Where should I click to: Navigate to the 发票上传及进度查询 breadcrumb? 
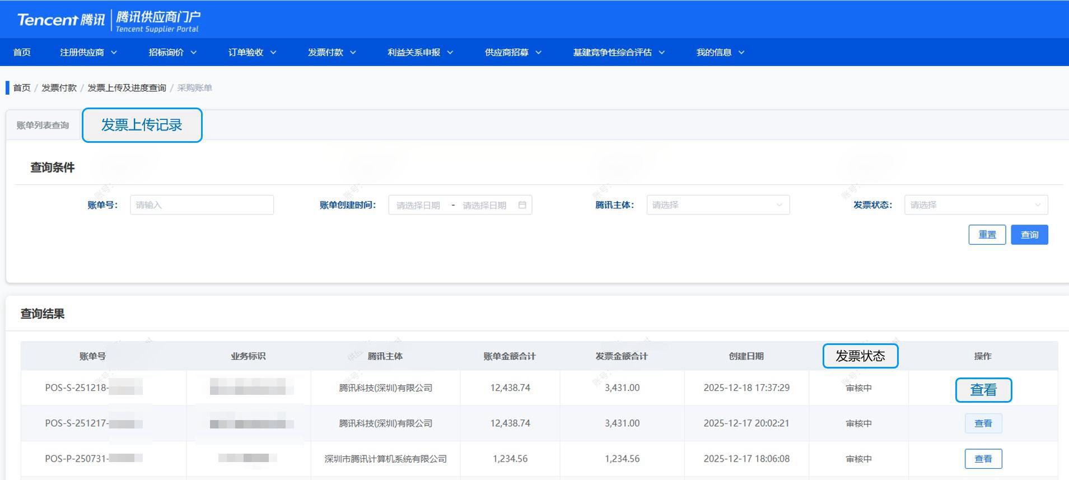127,88
